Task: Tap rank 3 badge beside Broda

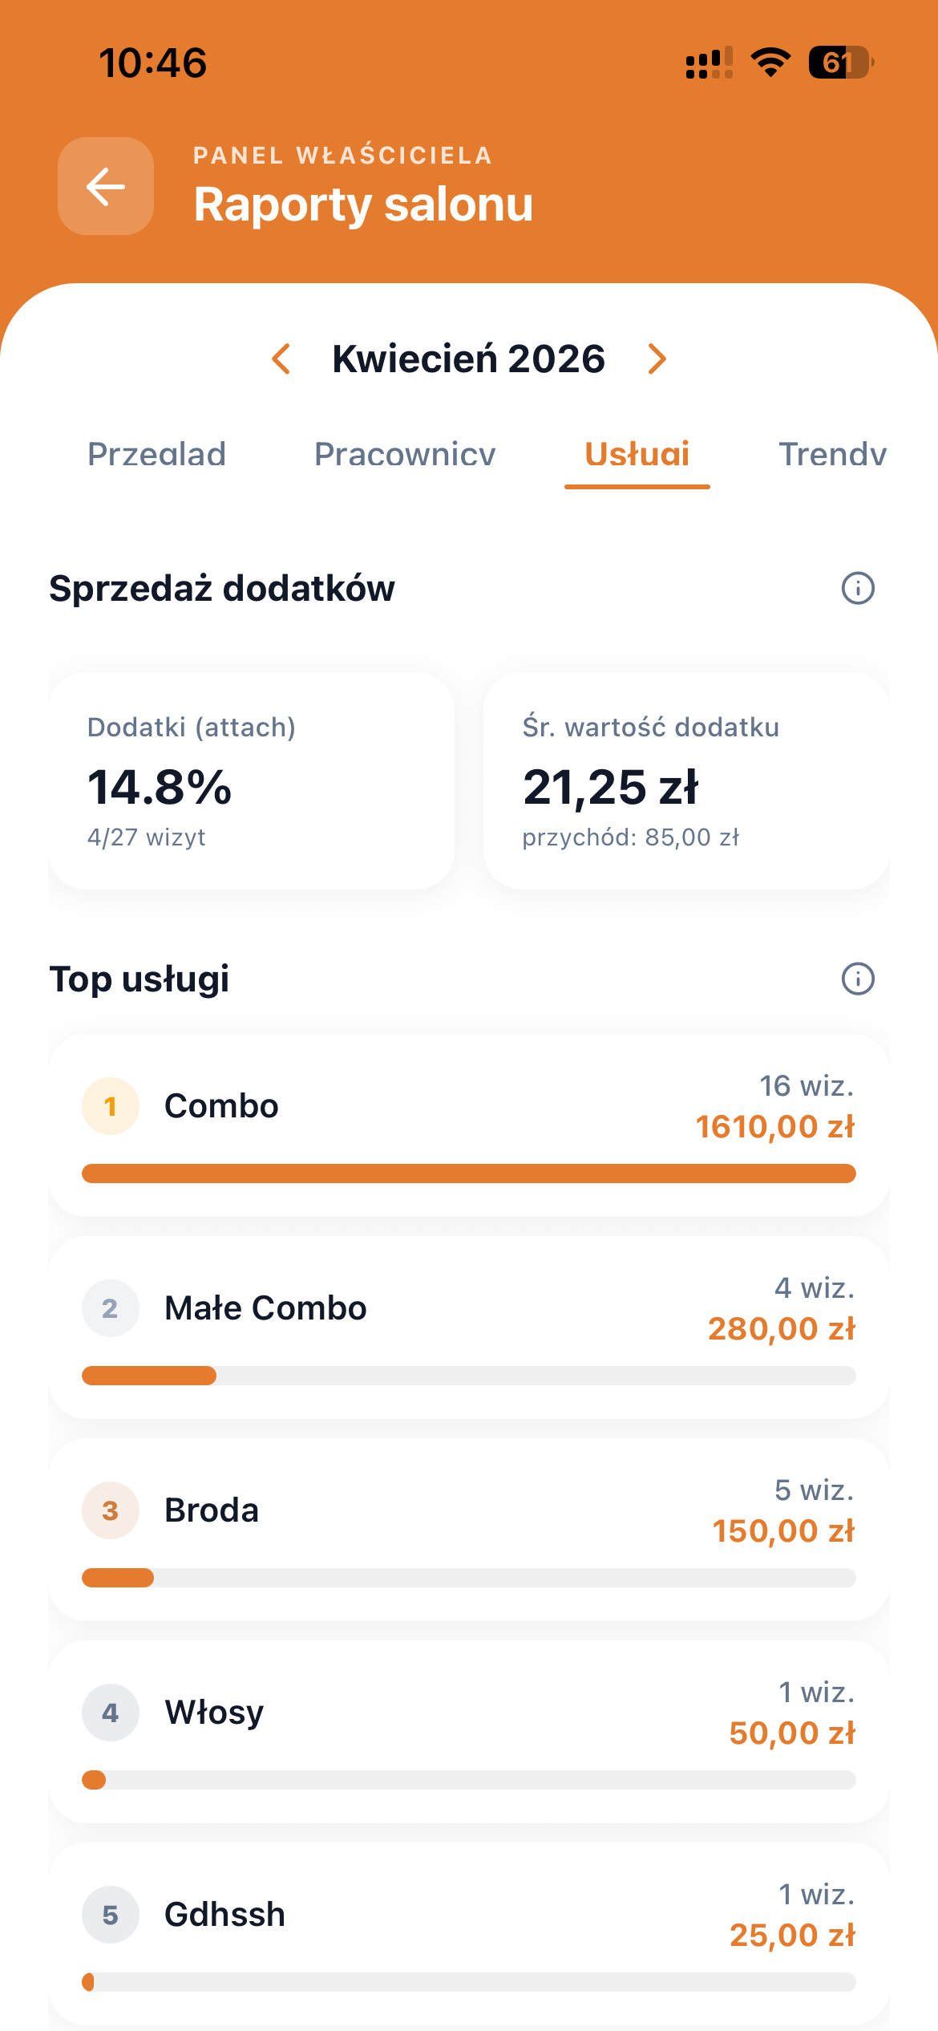Action: click(111, 1510)
